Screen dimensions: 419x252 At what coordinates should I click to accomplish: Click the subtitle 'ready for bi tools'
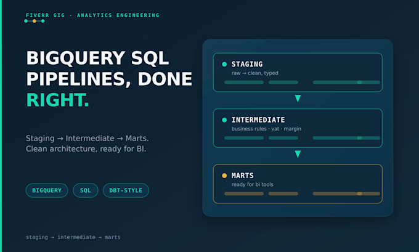[x=252, y=184]
